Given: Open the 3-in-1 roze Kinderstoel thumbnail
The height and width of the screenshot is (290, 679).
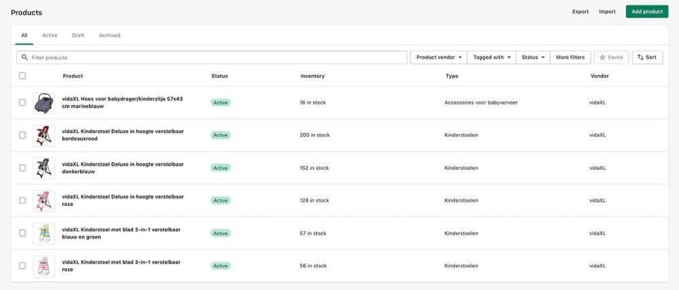Looking at the screenshot, I should [43, 266].
